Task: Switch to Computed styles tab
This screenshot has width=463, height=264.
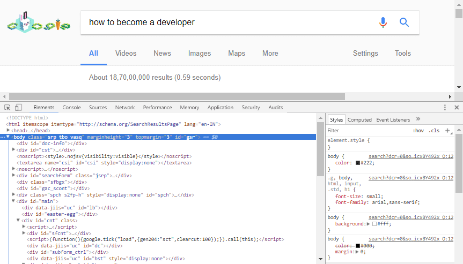Action: tap(359, 119)
